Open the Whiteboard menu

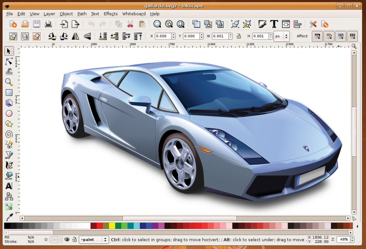[134, 14]
